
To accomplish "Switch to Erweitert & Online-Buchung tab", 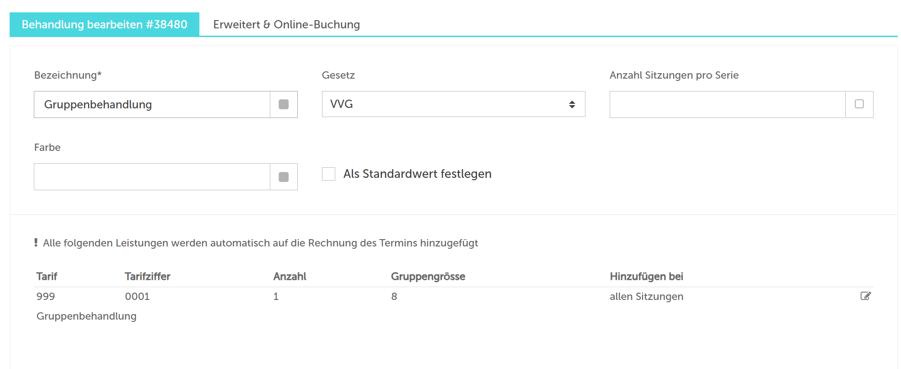I will click(286, 25).
